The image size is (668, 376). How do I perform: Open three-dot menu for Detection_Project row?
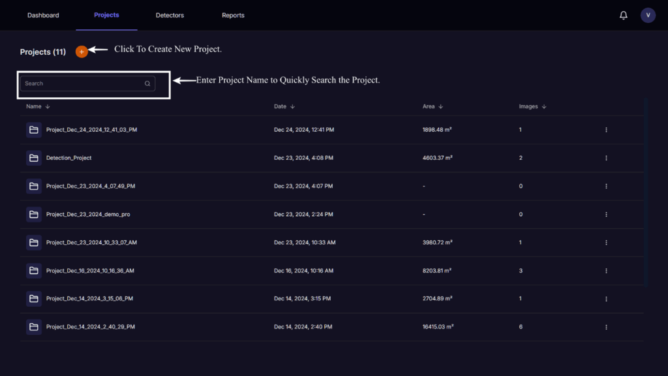pyautogui.click(x=606, y=158)
